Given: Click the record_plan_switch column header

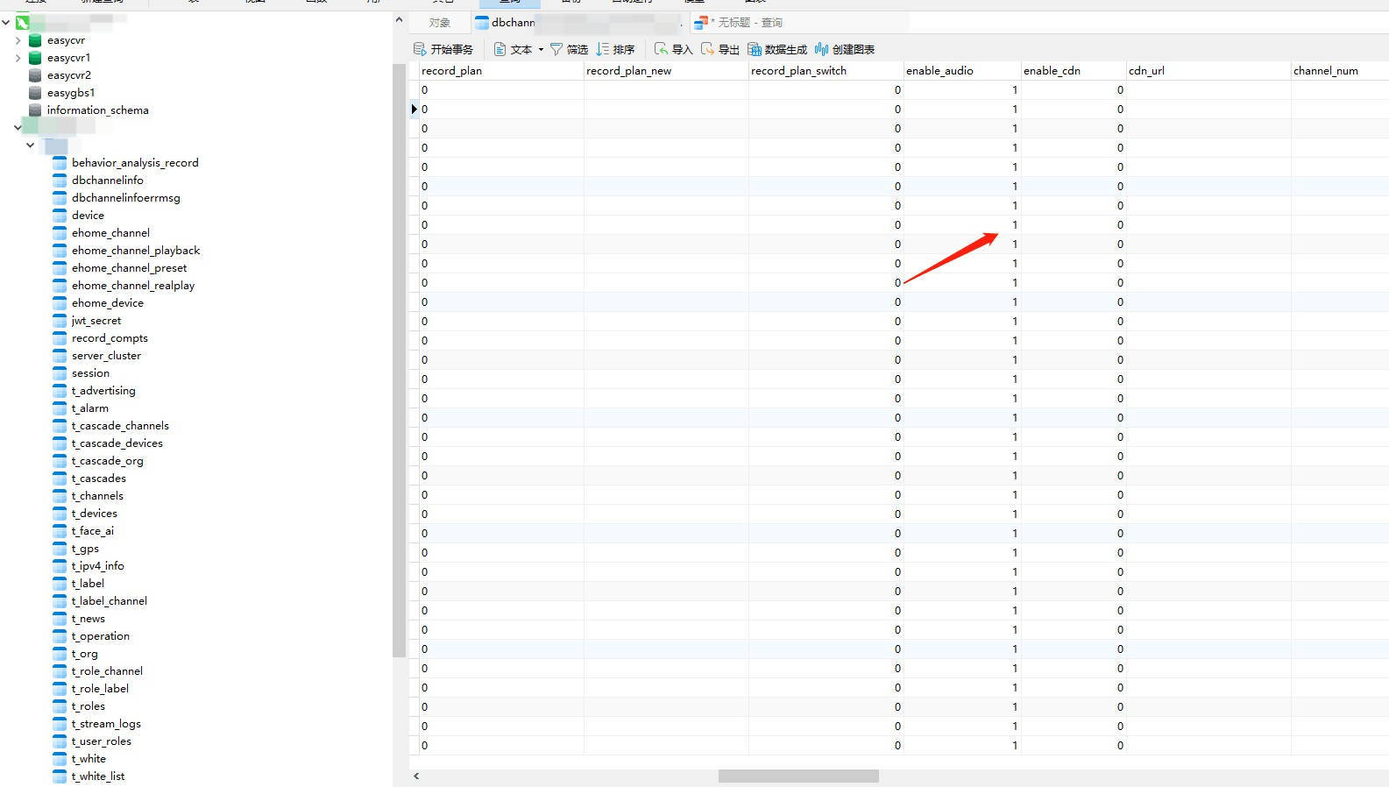Looking at the screenshot, I should [x=826, y=71].
